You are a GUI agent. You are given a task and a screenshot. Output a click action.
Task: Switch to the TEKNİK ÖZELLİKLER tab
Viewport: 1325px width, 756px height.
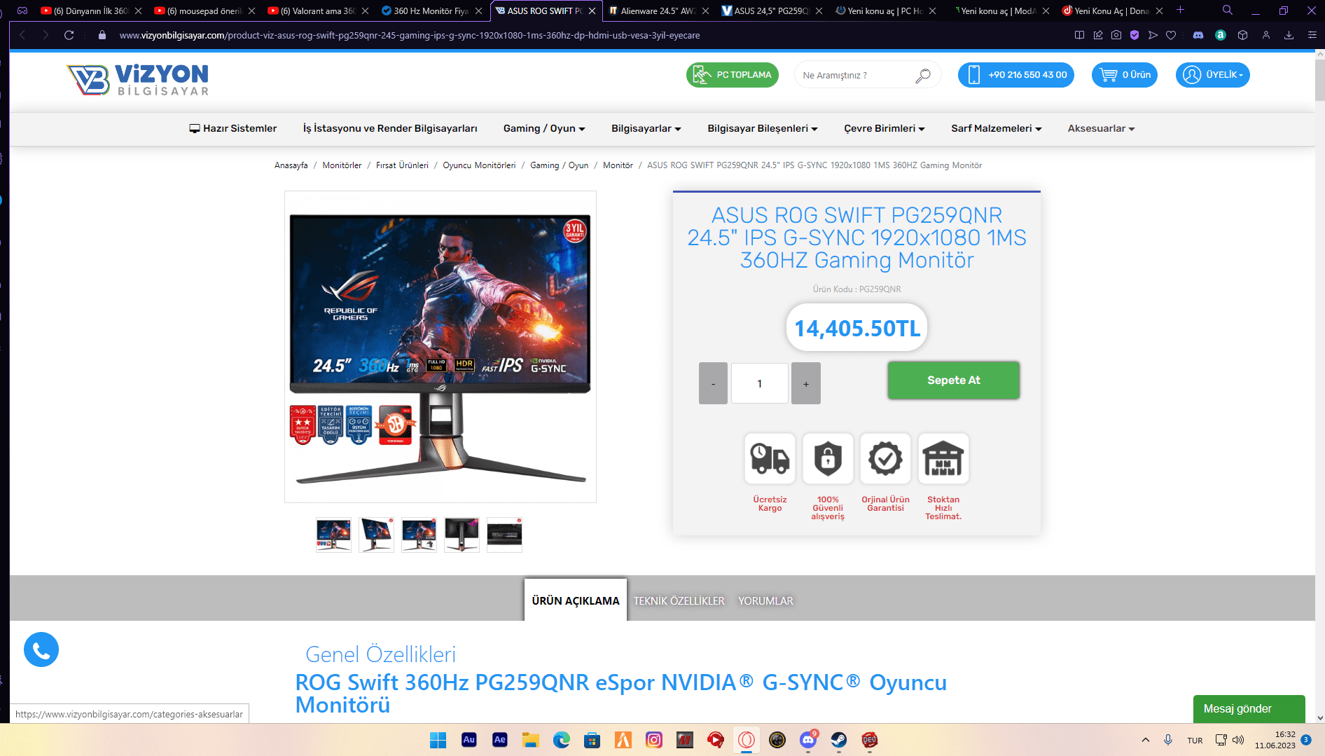679,601
